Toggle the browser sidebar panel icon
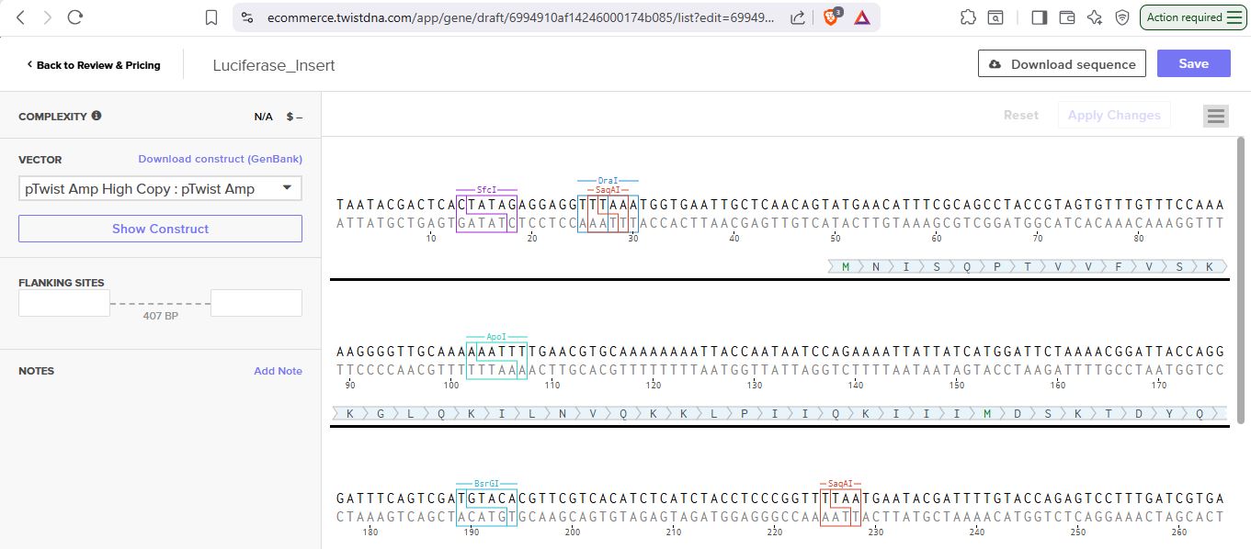This screenshot has height=549, width=1251. coord(1040,17)
